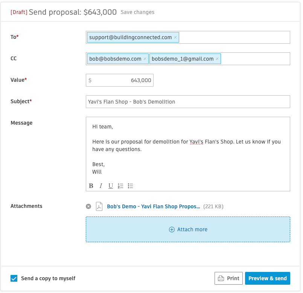The height and width of the screenshot is (293, 303).
Task: Open Bob's Demo Yavi Flan Shop attachment
Action: pos(154,206)
